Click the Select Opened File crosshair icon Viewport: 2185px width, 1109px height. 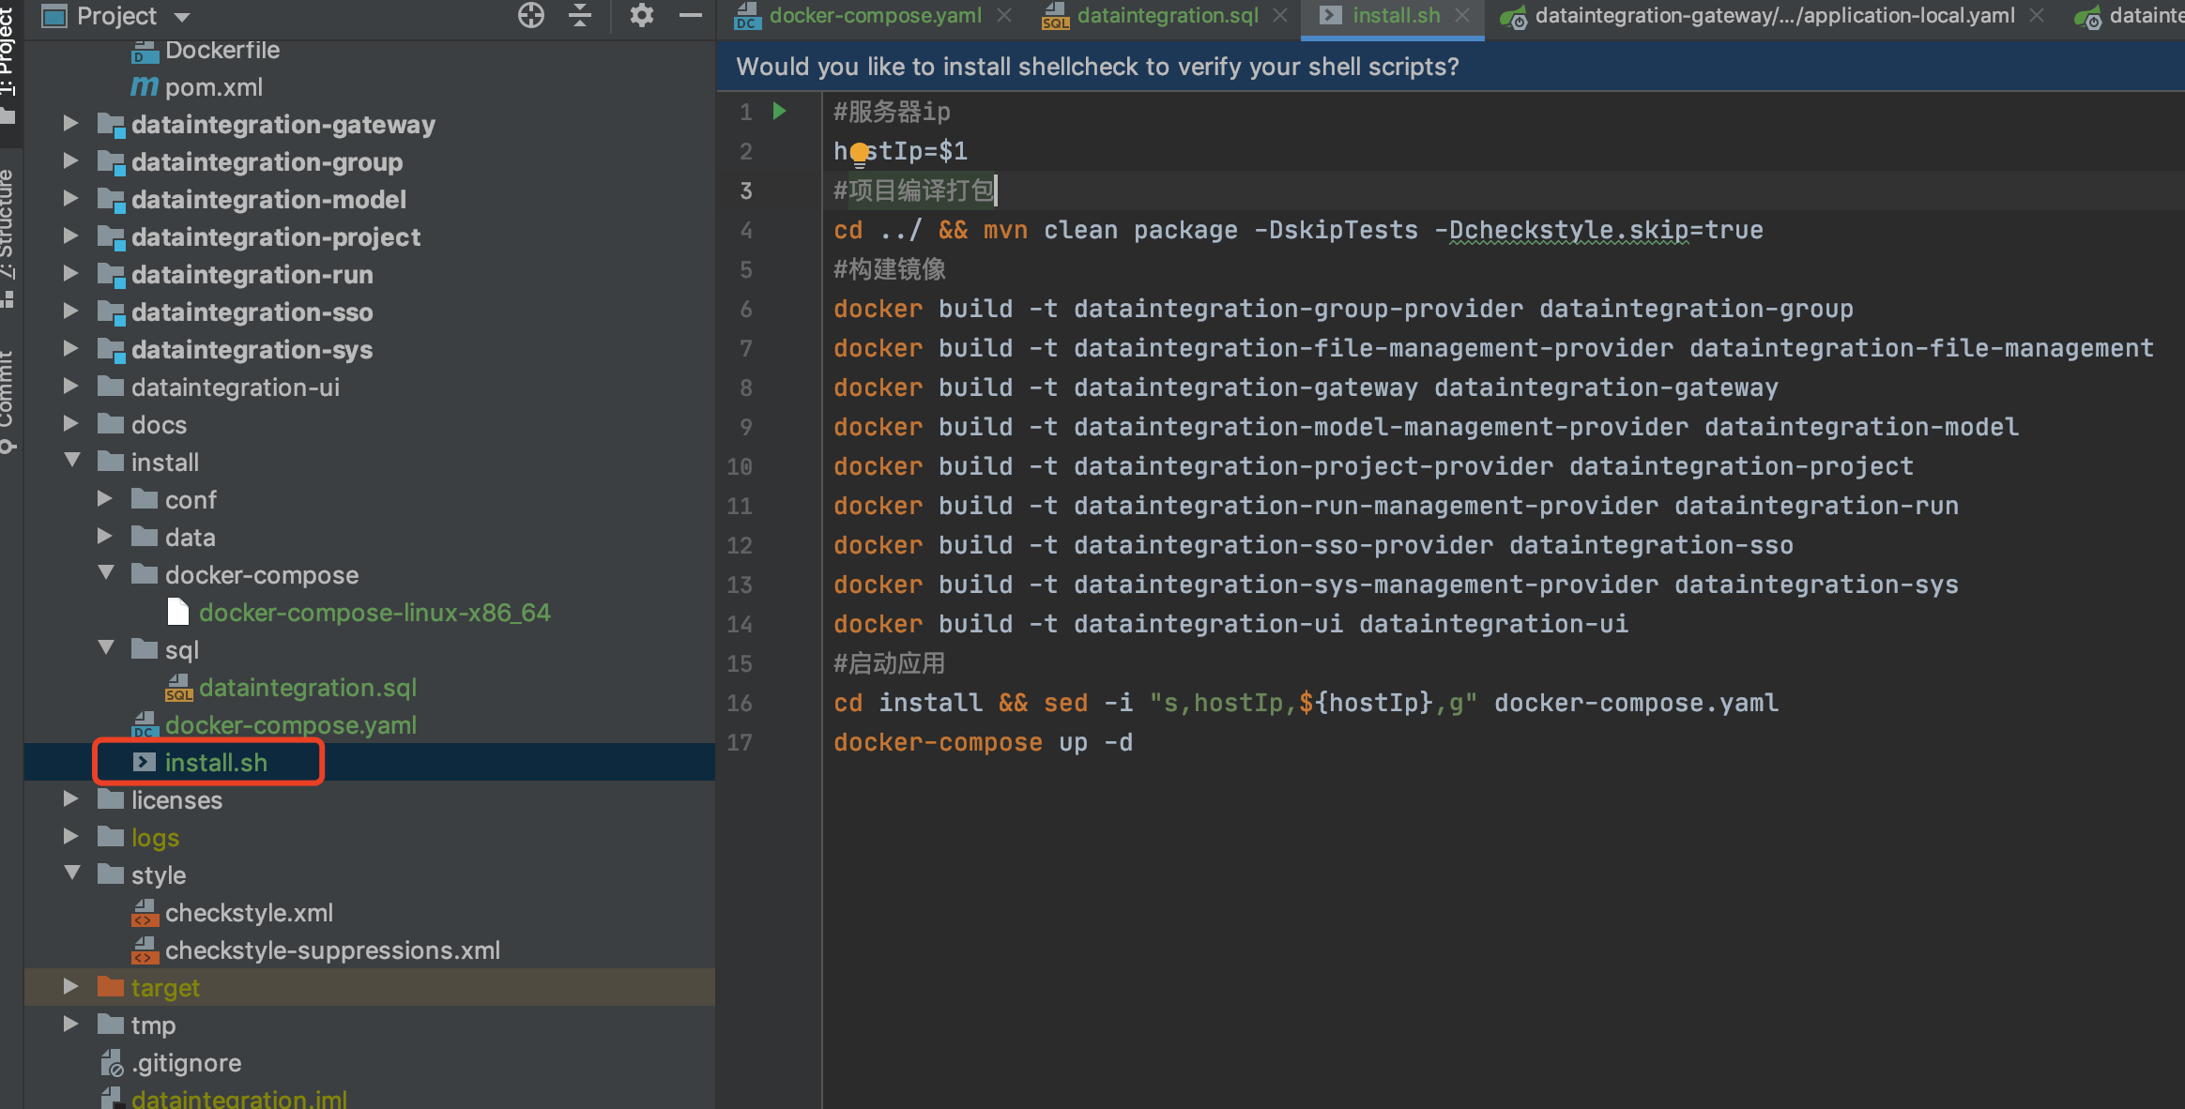[531, 16]
